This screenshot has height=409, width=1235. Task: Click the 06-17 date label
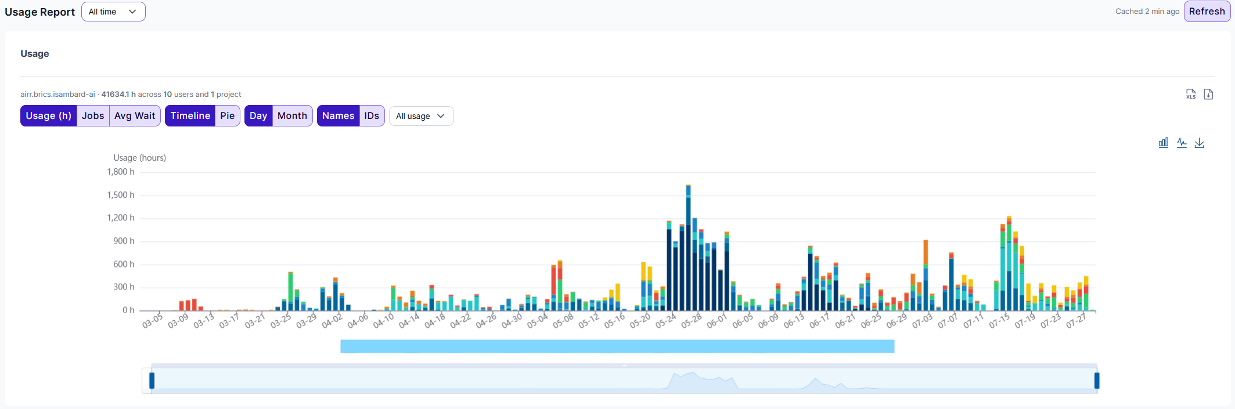click(x=819, y=321)
